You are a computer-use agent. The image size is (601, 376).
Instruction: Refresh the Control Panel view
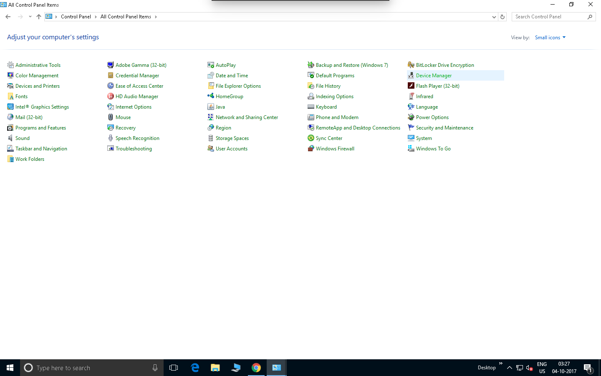[x=503, y=17]
